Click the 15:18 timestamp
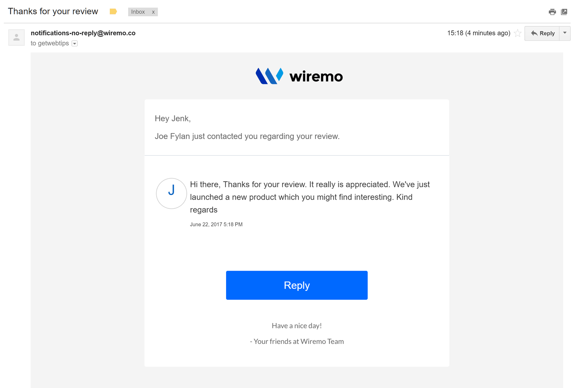Screen dimensions: 576x388 point(478,33)
